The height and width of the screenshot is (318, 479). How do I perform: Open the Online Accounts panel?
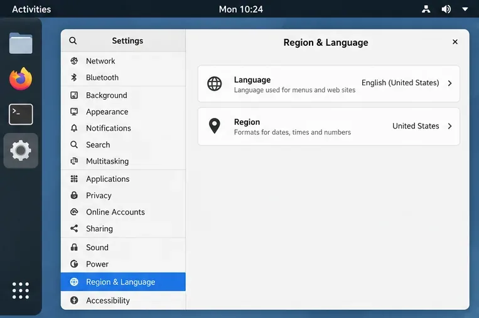pyautogui.click(x=123, y=212)
